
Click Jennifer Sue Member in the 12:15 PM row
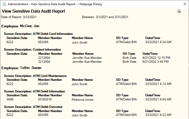pos(87,58)
